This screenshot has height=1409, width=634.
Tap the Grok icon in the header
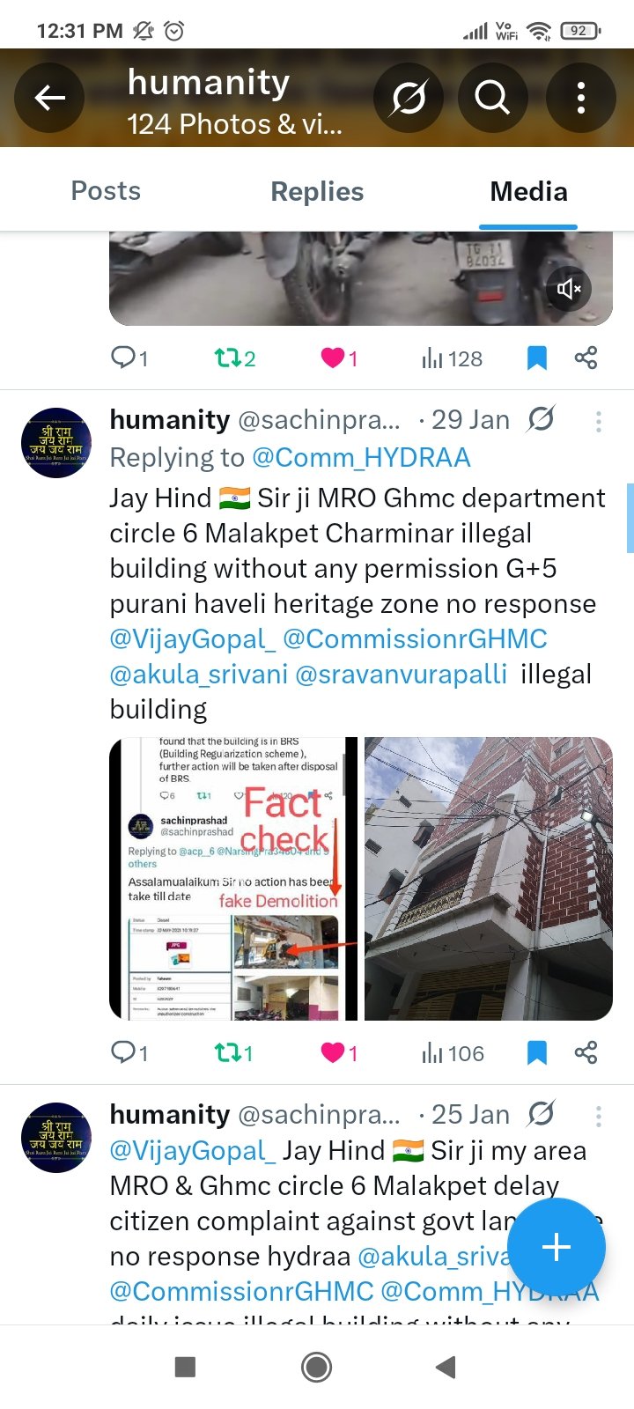[408, 98]
